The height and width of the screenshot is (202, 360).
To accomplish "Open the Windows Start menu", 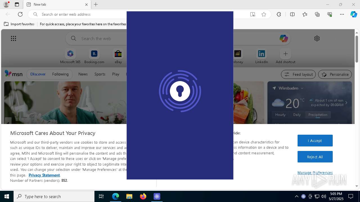I will pos(7,196).
